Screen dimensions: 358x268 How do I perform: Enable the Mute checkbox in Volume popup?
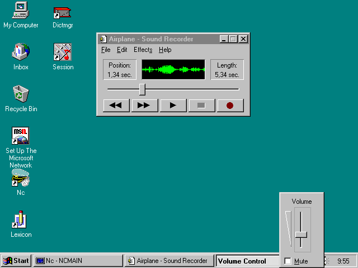tap(288, 261)
